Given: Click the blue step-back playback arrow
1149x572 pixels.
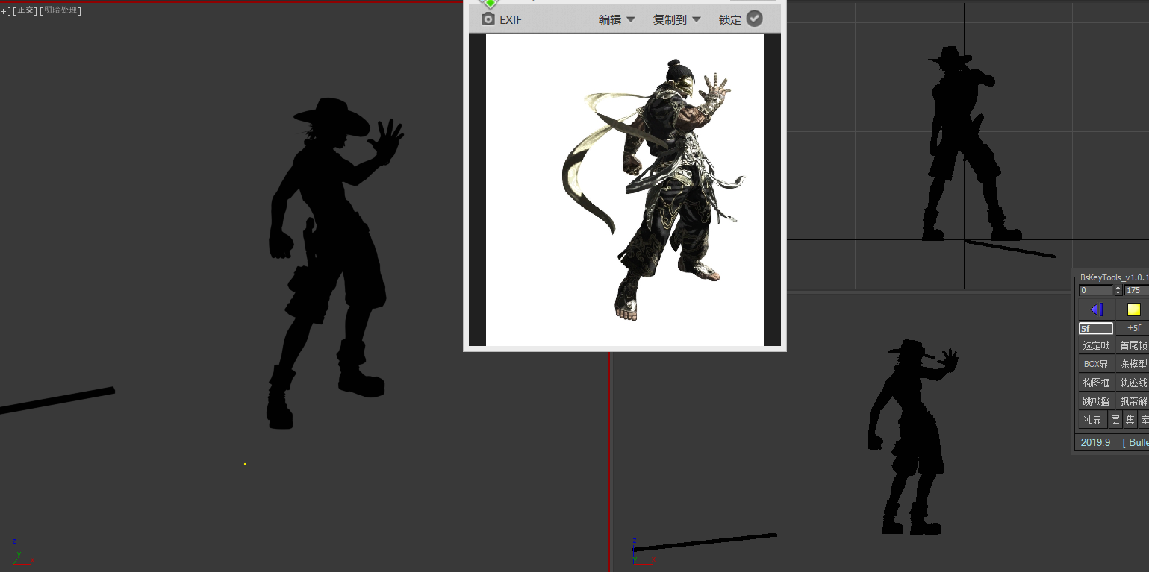Looking at the screenshot, I should click(x=1097, y=309).
